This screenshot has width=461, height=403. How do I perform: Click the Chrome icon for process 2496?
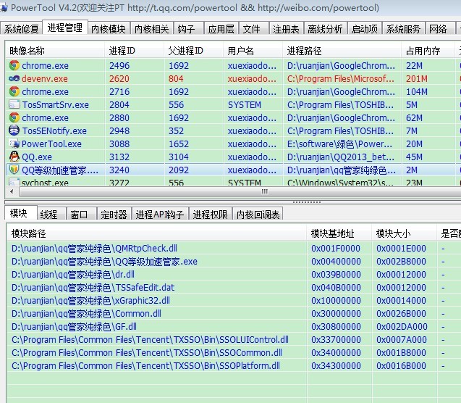click(14, 65)
